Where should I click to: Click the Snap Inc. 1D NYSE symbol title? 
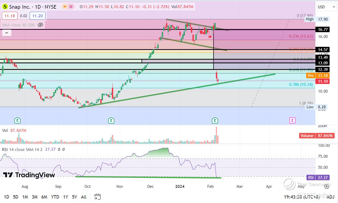coord(33,7)
